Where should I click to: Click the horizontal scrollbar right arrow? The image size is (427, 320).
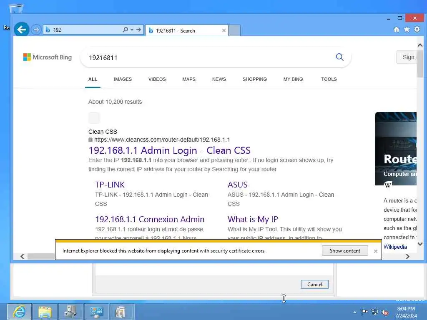tap(407, 256)
